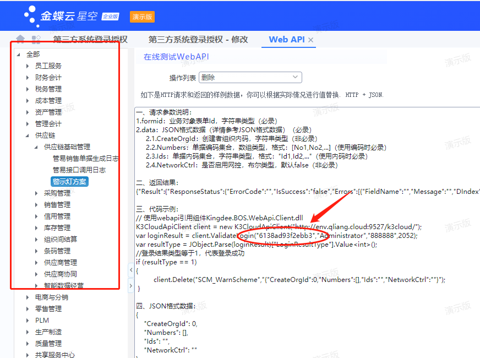Collapse the 供应链基础管理 node
The width and height of the screenshot is (480, 358).
(x=36, y=147)
